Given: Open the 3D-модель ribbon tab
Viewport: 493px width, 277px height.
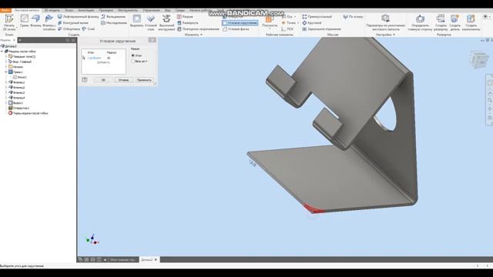Looking at the screenshot, I should 52,10.
